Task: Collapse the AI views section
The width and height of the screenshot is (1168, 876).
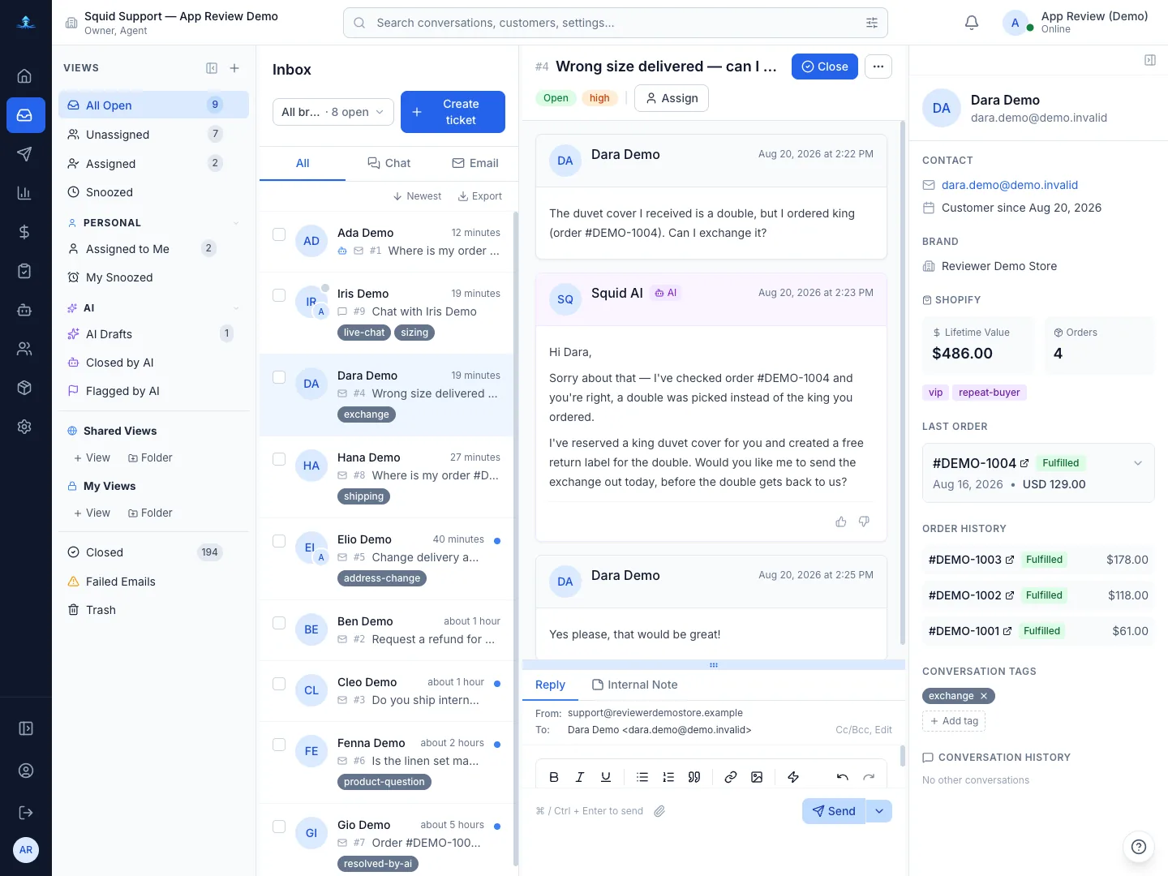Action: point(236,308)
